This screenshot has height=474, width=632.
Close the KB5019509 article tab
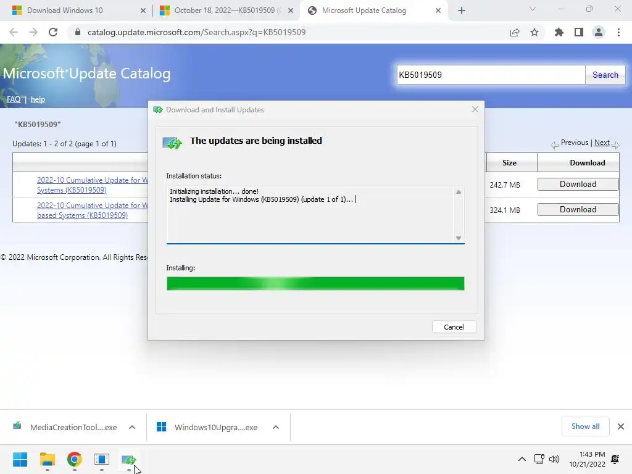tap(291, 10)
